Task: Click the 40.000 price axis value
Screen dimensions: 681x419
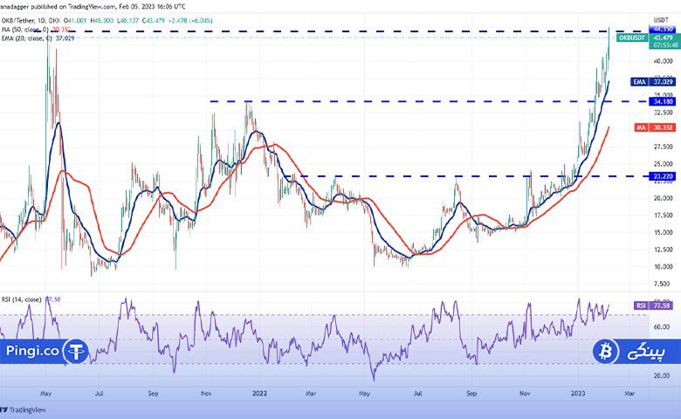Action: pyautogui.click(x=664, y=61)
